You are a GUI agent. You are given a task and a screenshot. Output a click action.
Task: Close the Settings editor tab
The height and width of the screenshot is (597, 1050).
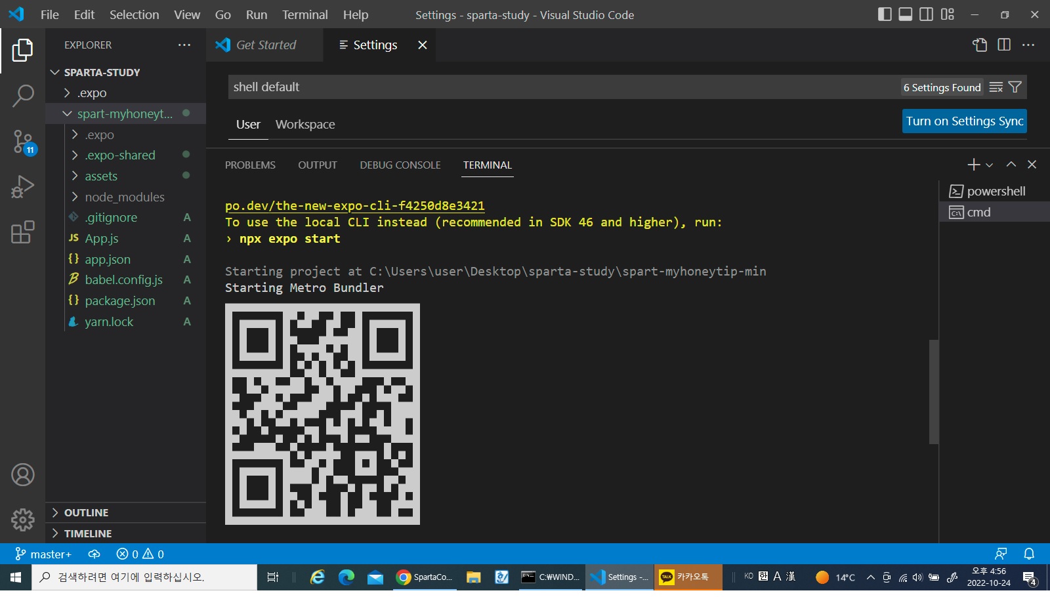tap(423, 45)
